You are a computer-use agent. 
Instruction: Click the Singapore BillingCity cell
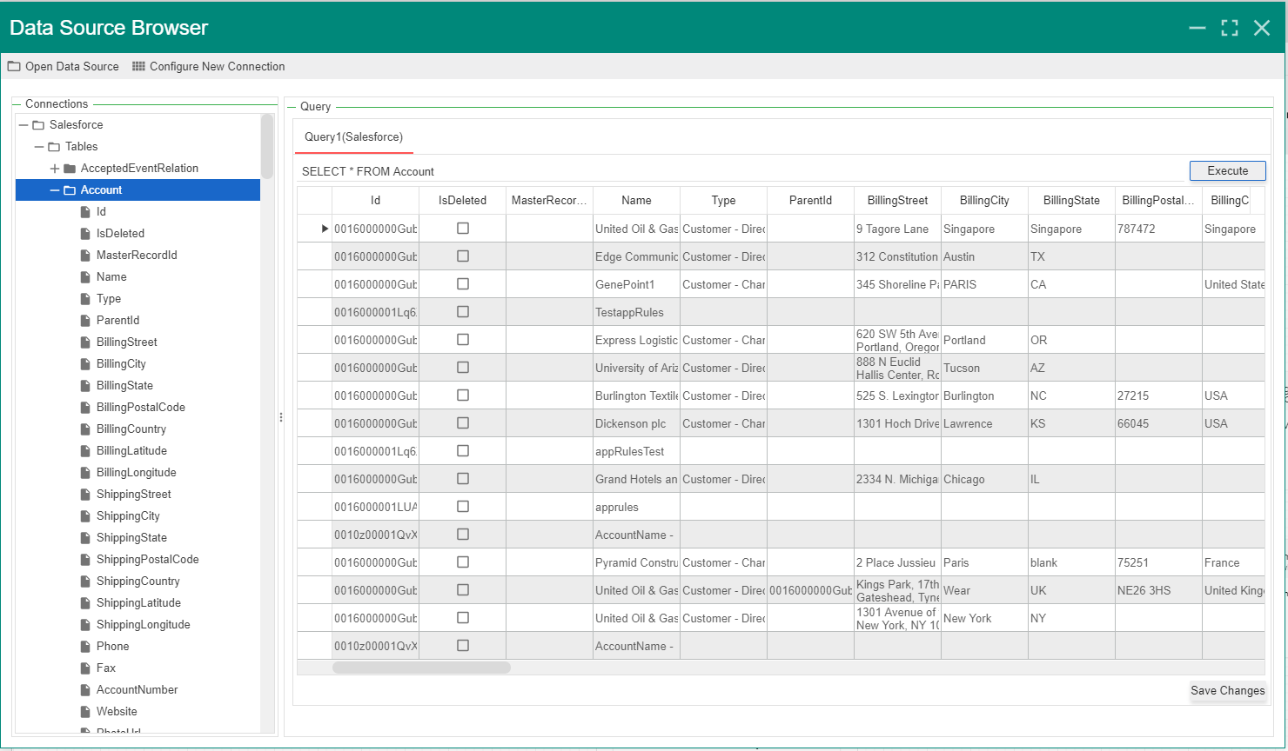click(984, 229)
